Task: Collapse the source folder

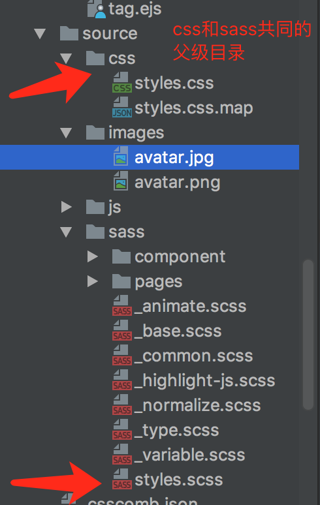Action: pos(40,33)
